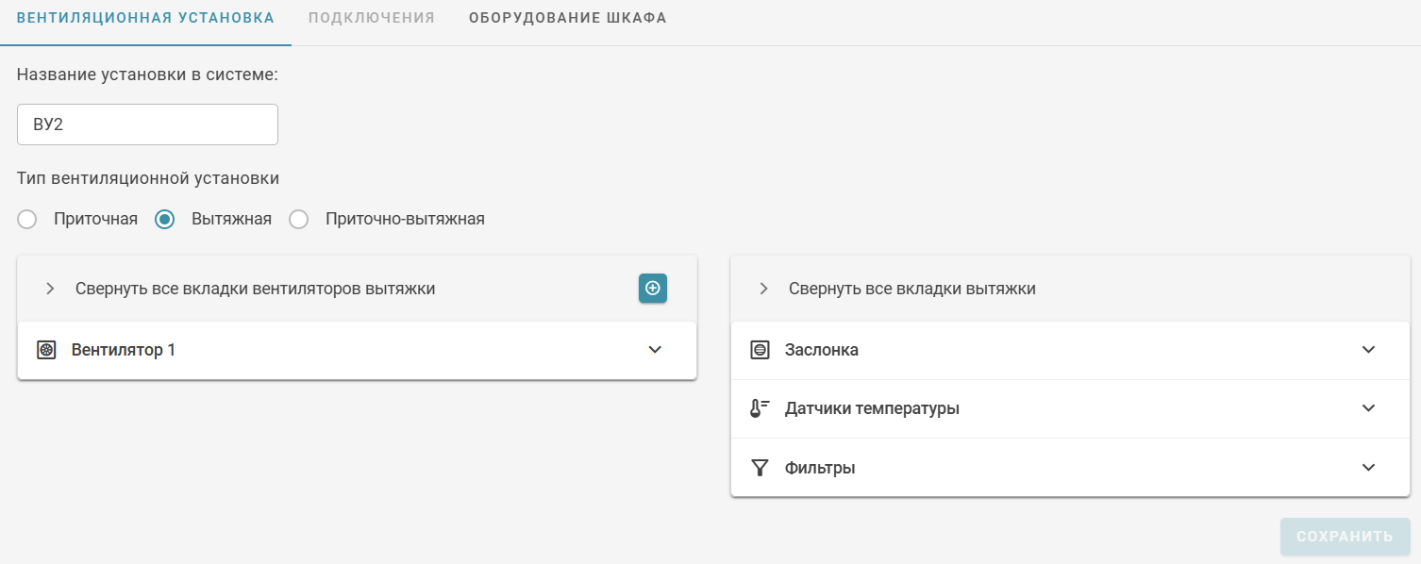Switch to the ПОДКЛЮЧЕНИЯ tab
The height and width of the screenshot is (564, 1421).
click(371, 16)
